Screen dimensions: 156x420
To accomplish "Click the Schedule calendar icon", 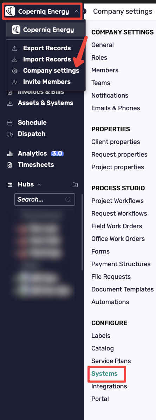I will (x=10, y=123).
